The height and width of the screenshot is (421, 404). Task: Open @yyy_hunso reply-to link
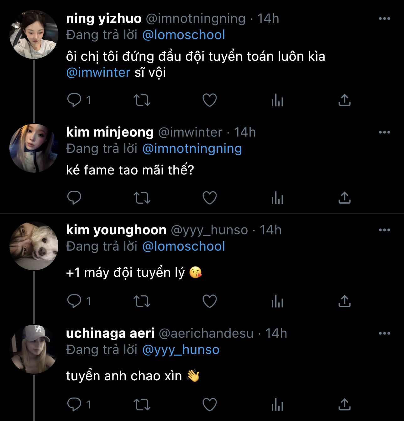click(x=181, y=350)
